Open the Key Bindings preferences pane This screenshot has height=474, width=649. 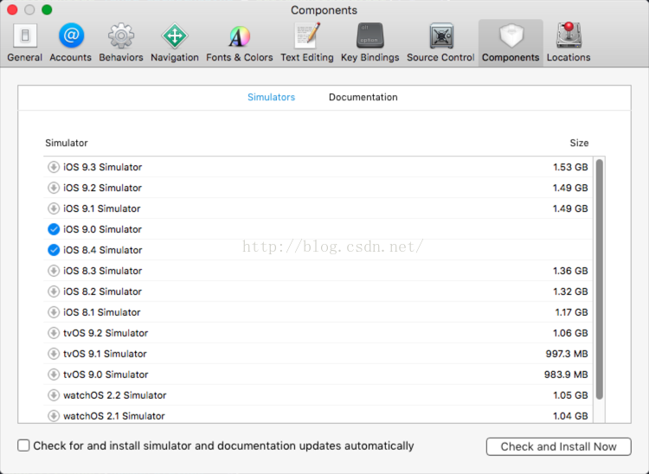tap(370, 42)
